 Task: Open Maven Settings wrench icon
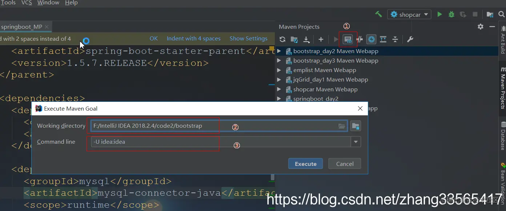pos(410,39)
